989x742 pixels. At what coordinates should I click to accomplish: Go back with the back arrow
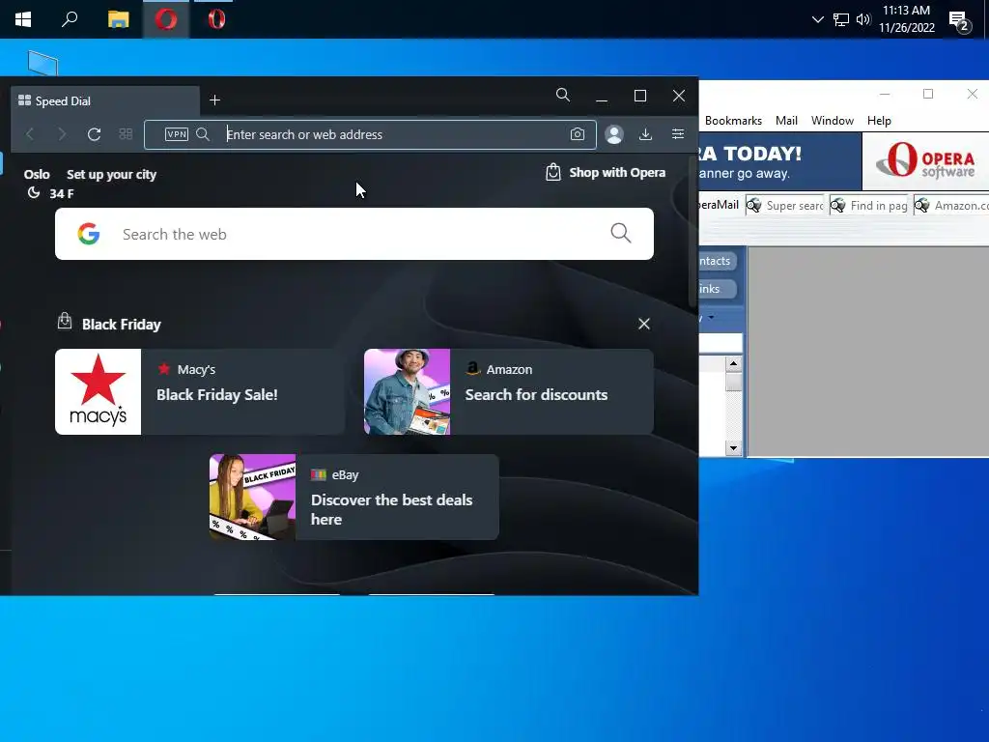pyautogui.click(x=30, y=133)
